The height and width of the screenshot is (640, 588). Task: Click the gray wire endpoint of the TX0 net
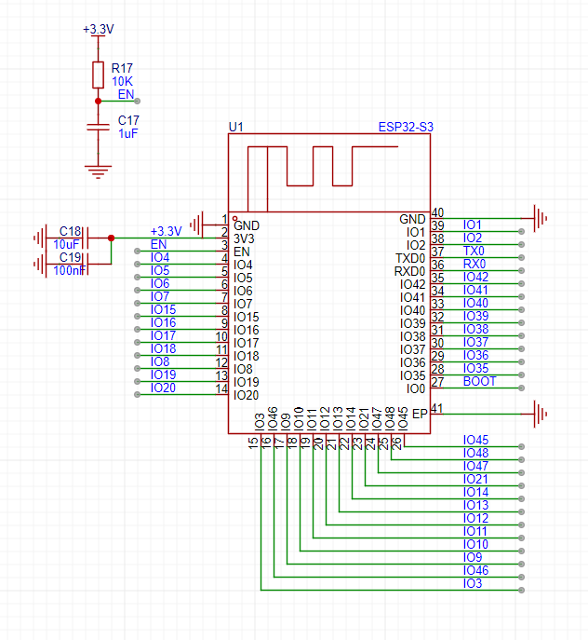tap(522, 257)
